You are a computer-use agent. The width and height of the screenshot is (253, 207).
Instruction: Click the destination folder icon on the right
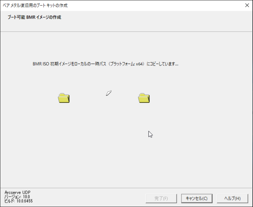point(144,98)
